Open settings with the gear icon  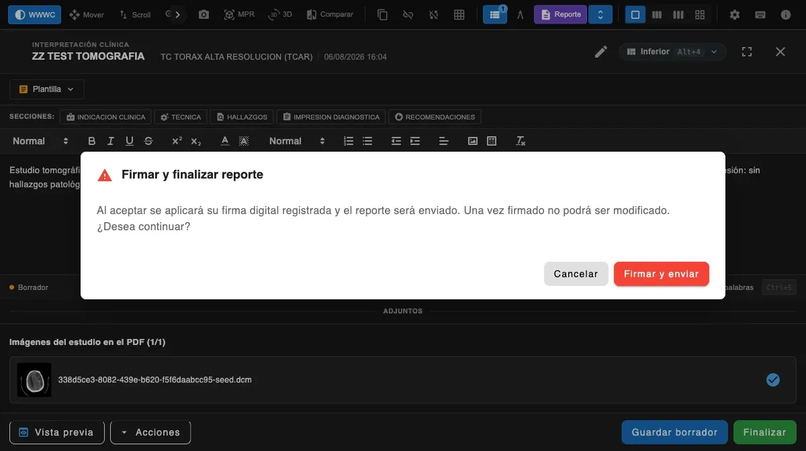(x=735, y=14)
